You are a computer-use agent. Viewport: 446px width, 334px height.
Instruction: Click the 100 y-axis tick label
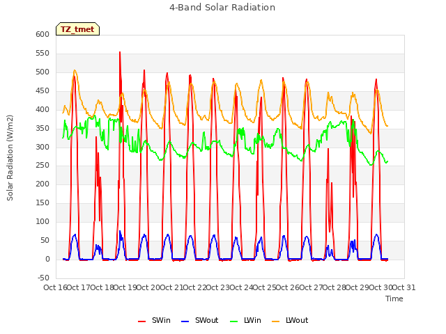pos(43,221)
